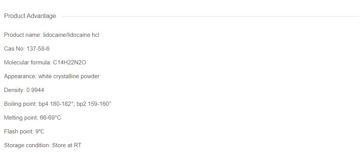Click the 'Store at RT' text

click(x=67, y=145)
